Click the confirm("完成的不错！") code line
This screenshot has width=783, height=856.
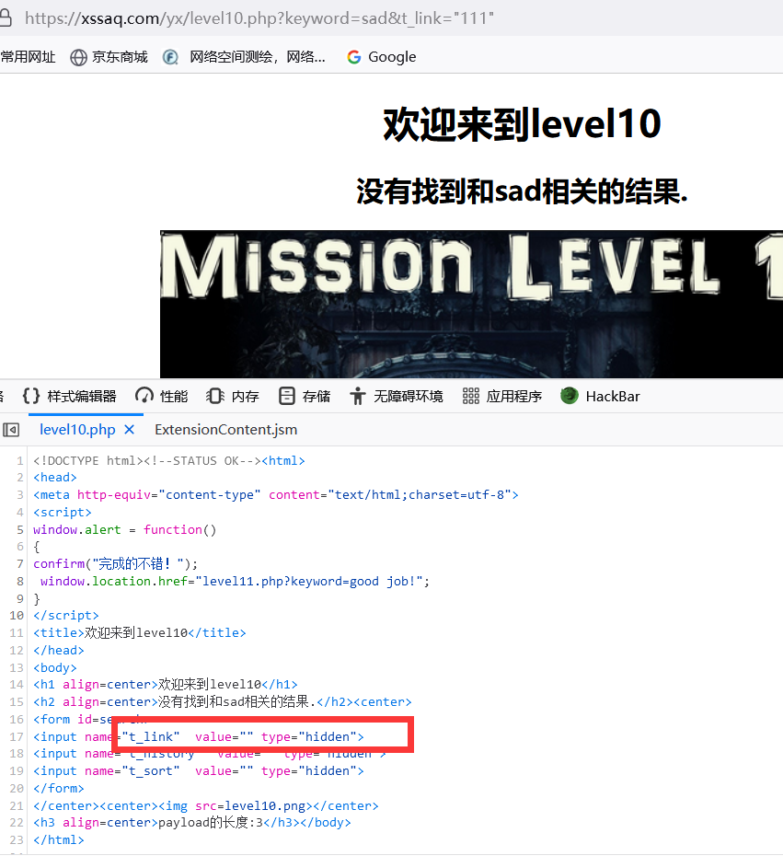115,564
